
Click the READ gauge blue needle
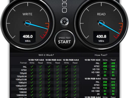coord(109,28)
